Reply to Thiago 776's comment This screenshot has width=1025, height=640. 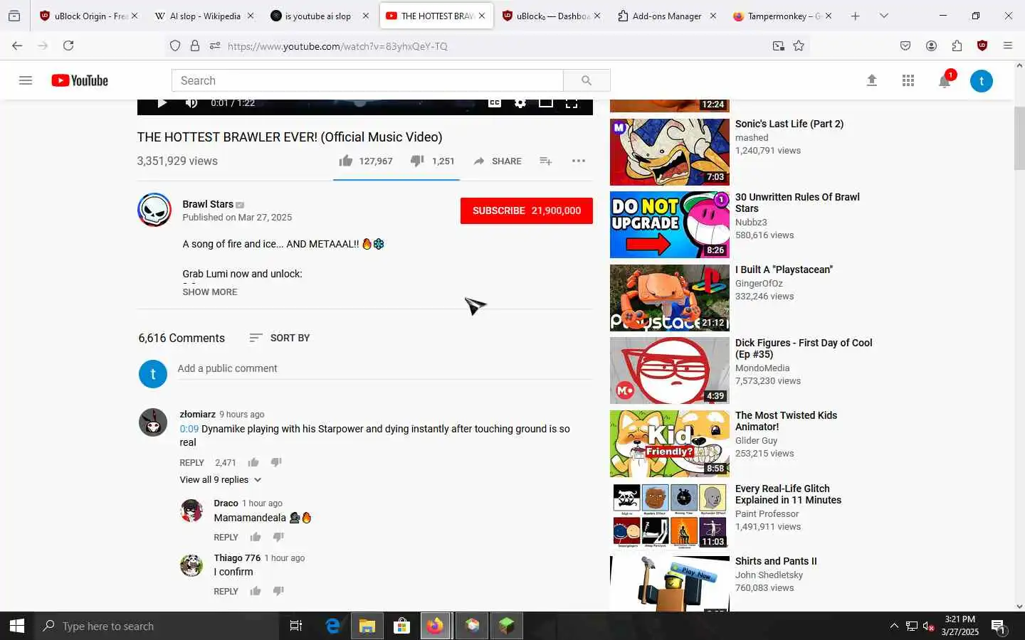pyautogui.click(x=226, y=591)
